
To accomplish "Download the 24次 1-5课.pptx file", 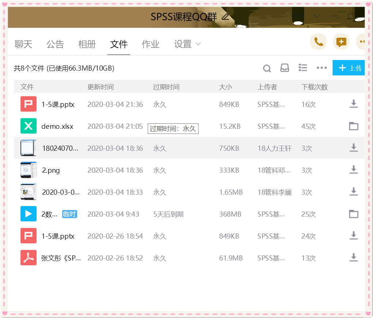I will click(354, 236).
